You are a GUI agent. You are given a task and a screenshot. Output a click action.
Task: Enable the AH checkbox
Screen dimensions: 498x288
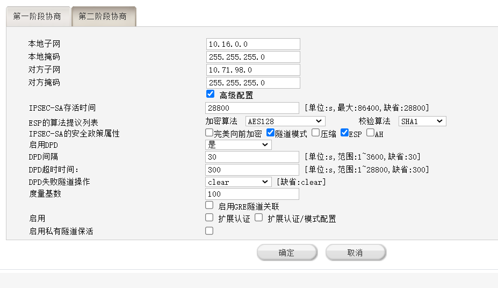[x=370, y=132]
